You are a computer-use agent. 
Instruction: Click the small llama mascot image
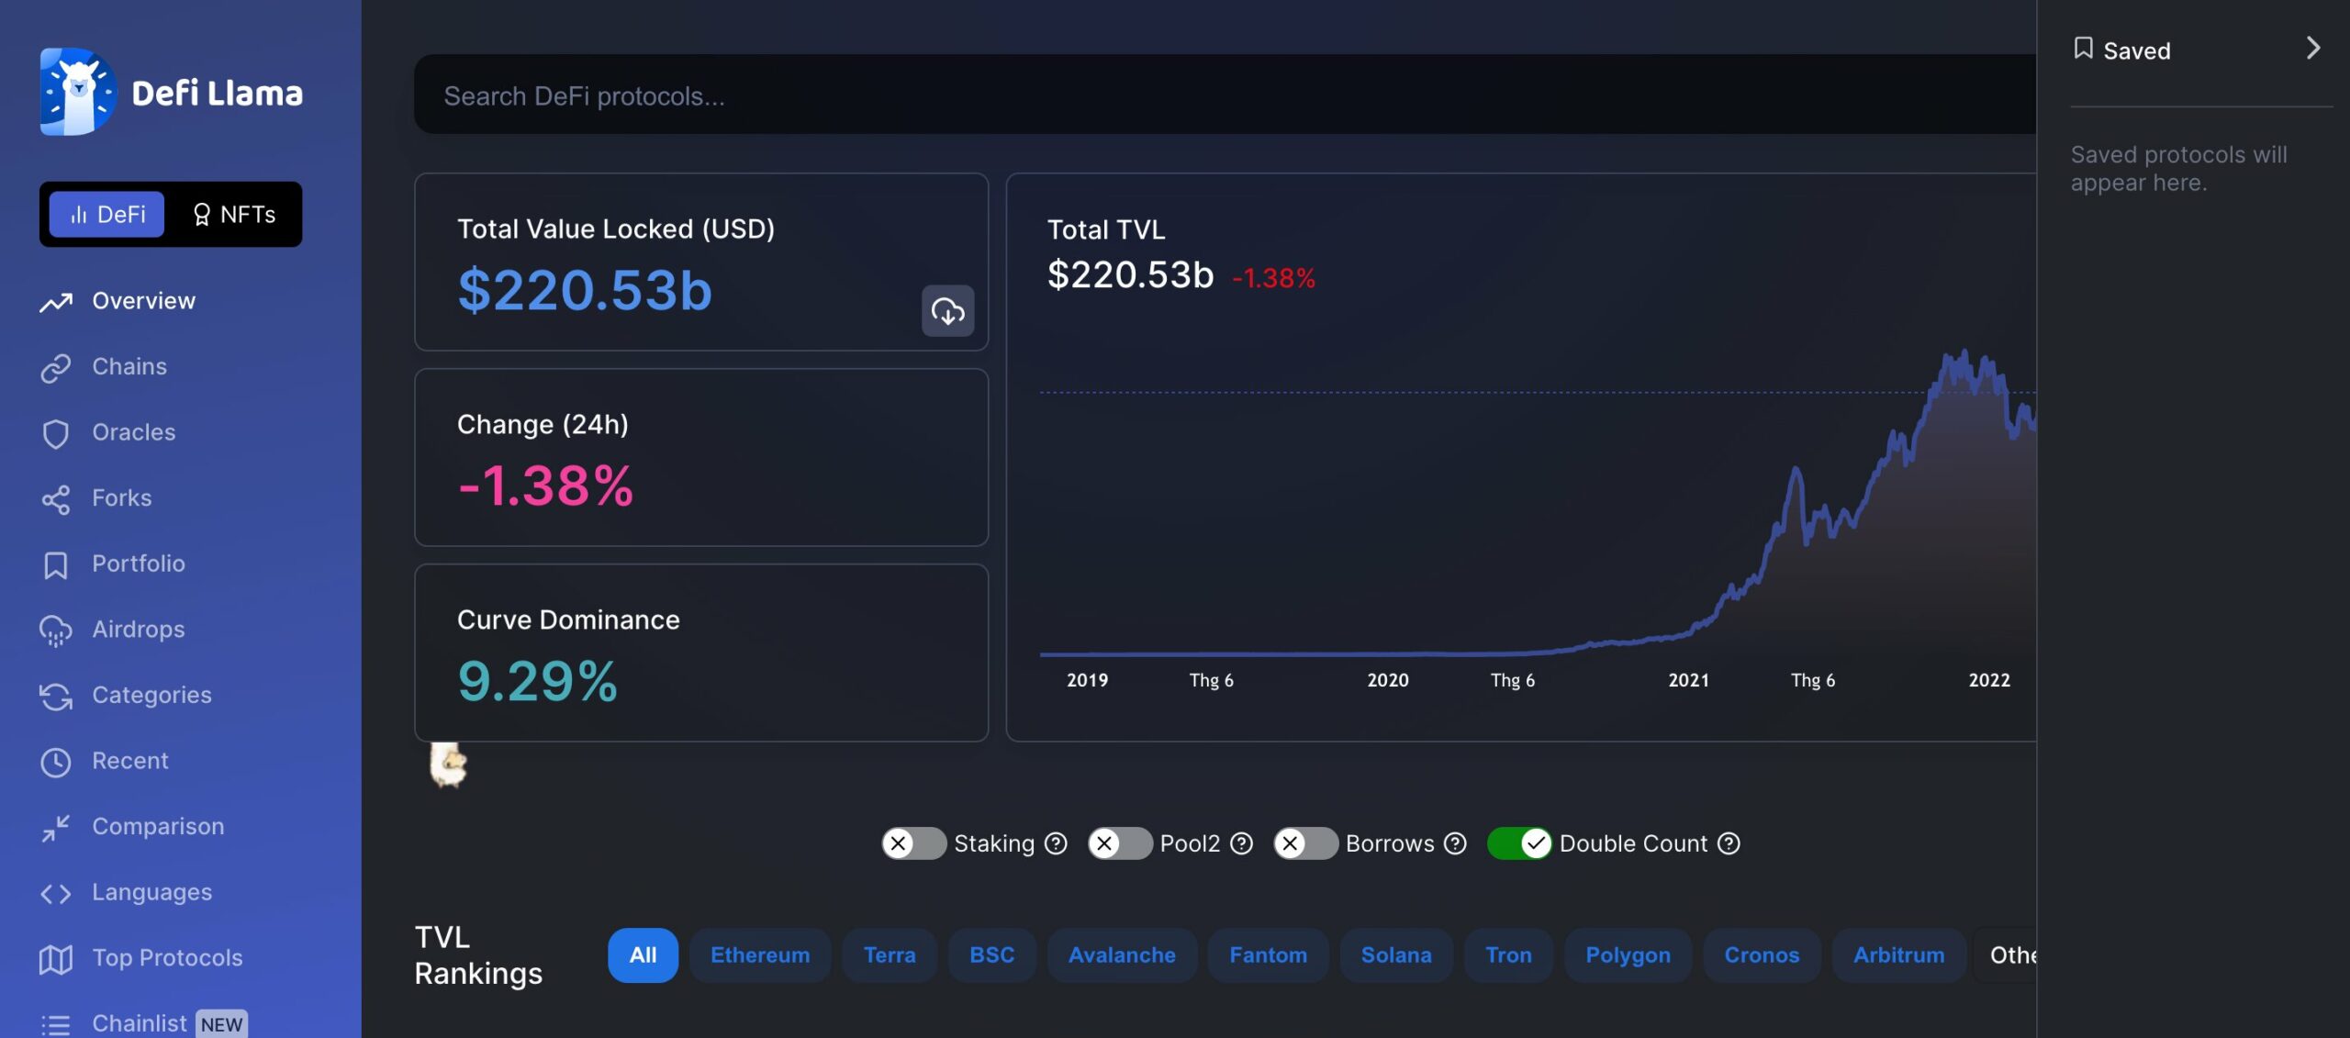[x=448, y=765]
